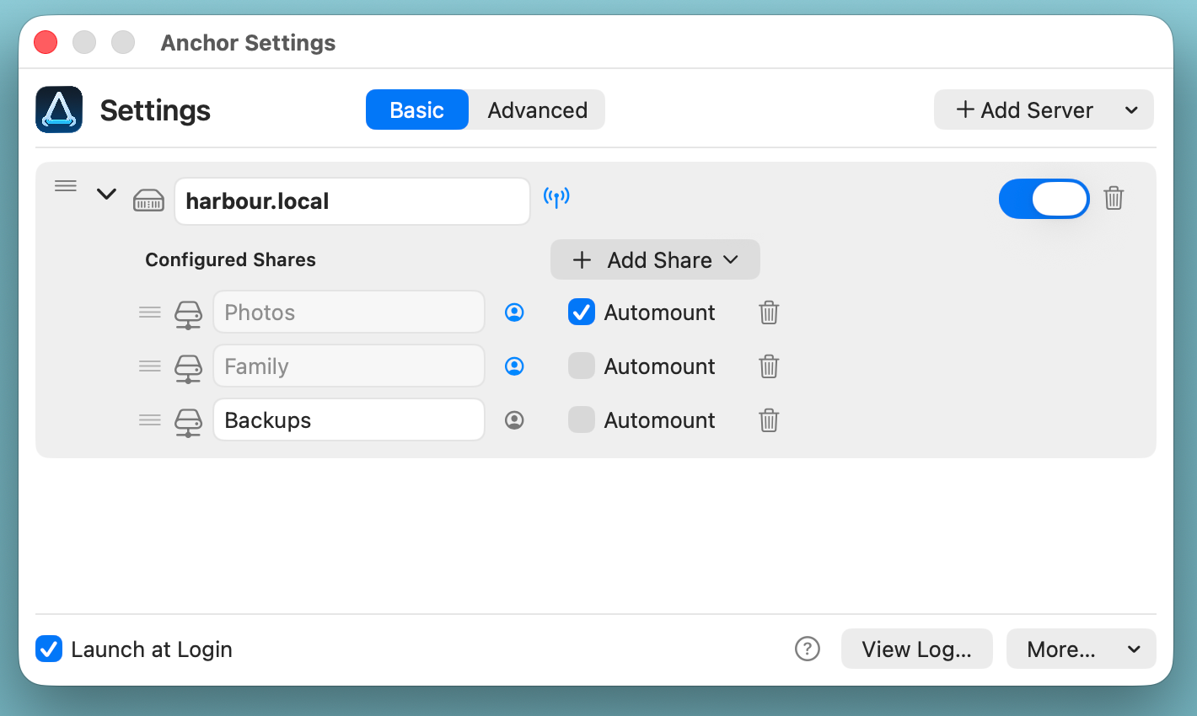Screen dimensions: 1197x716
Task: Remove the Backups share with its trash icon
Action: click(769, 420)
